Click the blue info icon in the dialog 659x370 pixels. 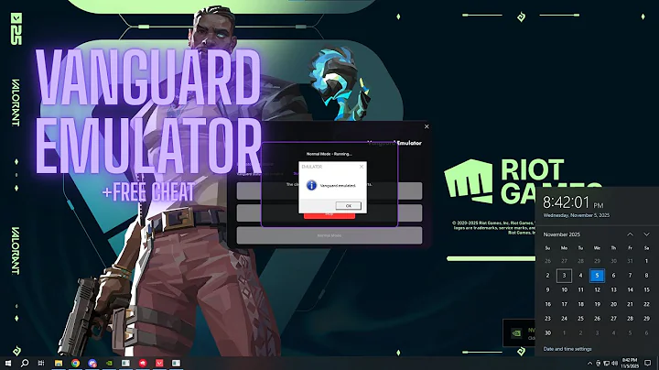[x=311, y=185]
